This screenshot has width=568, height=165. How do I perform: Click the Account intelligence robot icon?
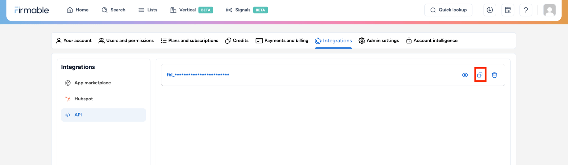pos(409,41)
